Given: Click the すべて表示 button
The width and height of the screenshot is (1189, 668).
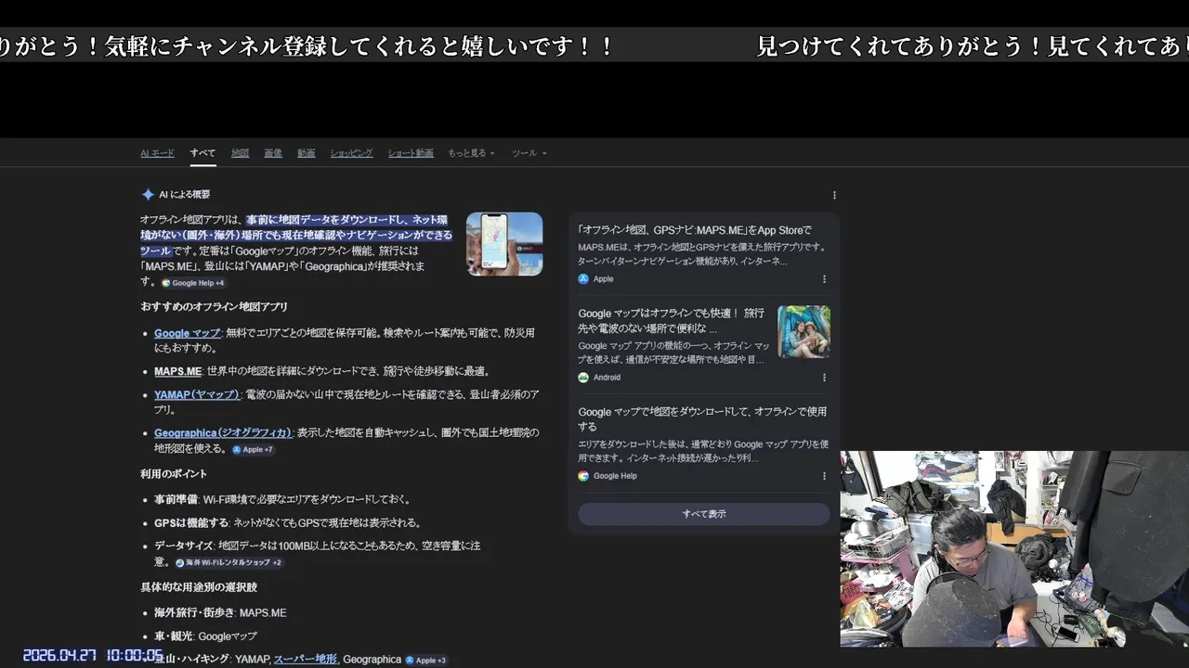Looking at the screenshot, I should click(x=704, y=514).
